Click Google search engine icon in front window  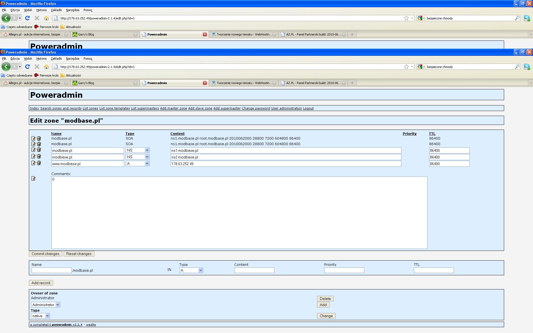pyautogui.click(x=420, y=67)
